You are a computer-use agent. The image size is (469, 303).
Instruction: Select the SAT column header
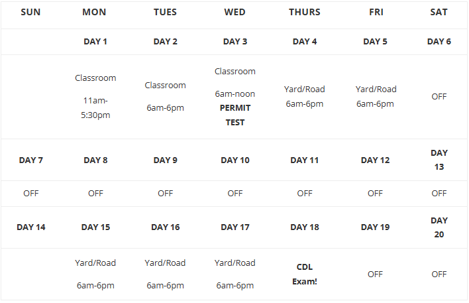pos(439,12)
